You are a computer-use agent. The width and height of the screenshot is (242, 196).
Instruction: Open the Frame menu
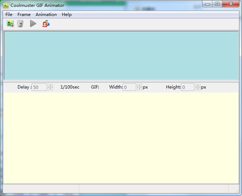(24, 15)
